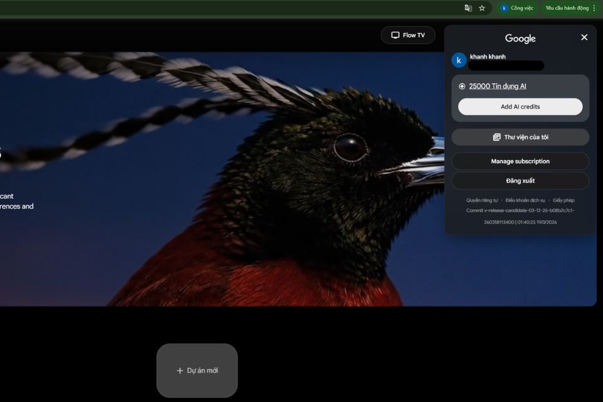Choose Đăng xuất to sign out
This screenshot has height=402, width=603.
[520, 181]
